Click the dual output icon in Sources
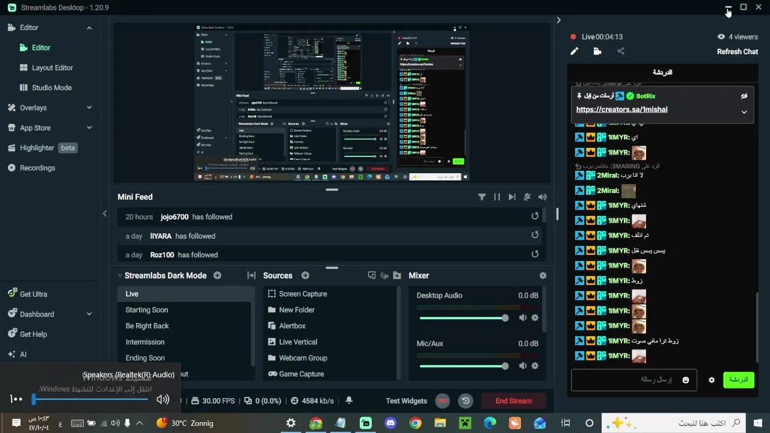This screenshot has width=770, height=433. tap(372, 275)
